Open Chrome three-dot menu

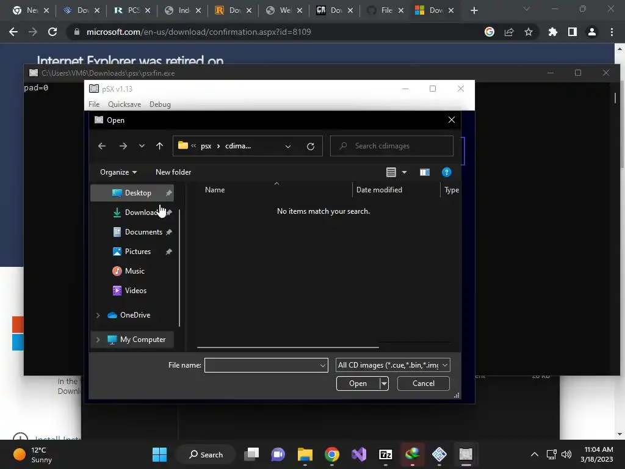(x=612, y=32)
